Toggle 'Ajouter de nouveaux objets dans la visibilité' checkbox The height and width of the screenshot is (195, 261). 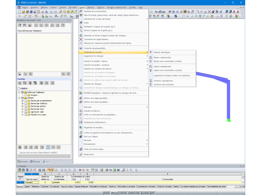coord(19,152)
